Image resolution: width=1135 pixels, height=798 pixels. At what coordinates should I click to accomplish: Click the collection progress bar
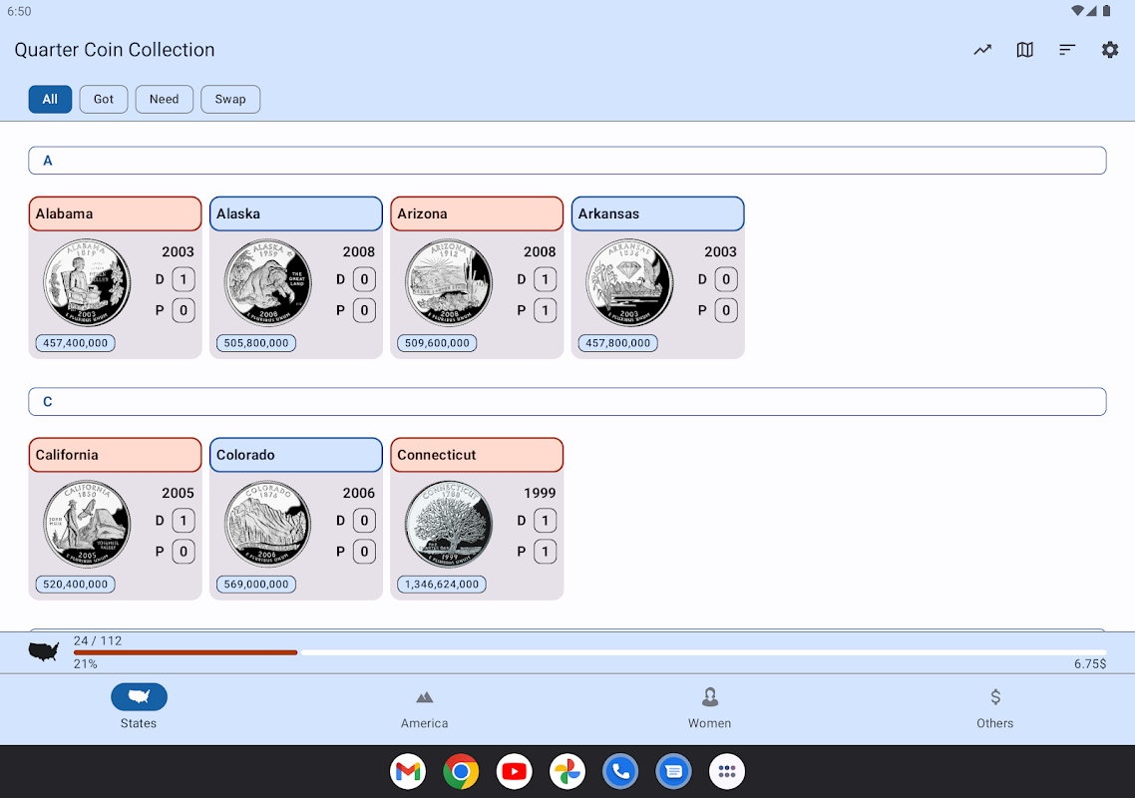click(589, 652)
